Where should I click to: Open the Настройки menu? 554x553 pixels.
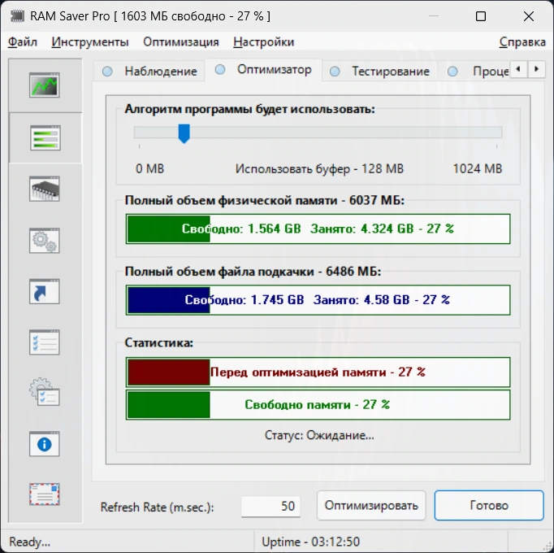point(263,42)
